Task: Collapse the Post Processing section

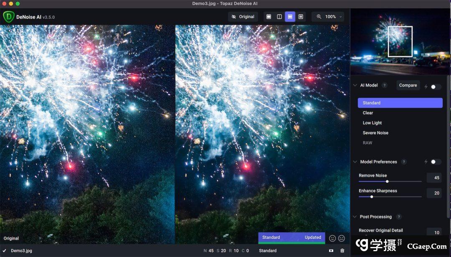Action: (x=355, y=217)
